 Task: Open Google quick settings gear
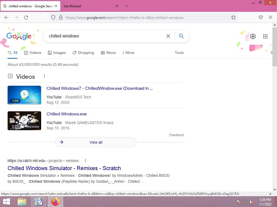253,36
